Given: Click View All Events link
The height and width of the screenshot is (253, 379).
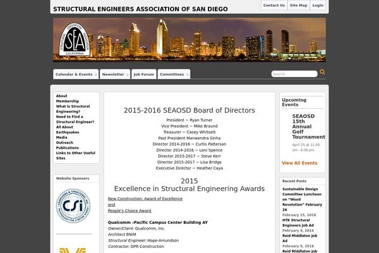Looking at the screenshot, I should coord(299,163).
